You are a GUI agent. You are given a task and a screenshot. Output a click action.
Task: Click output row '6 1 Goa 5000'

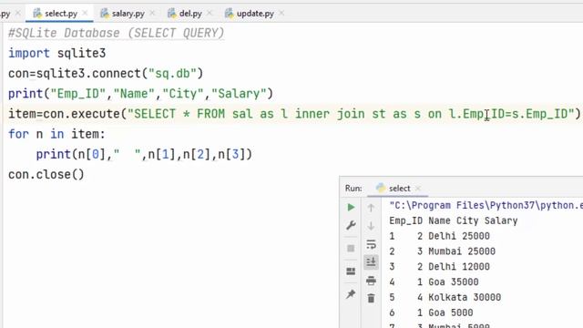(x=431, y=313)
